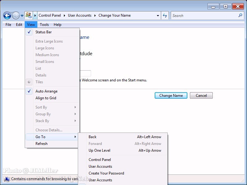Select Extra Large Icons view
Image resolution: width=247 pixels, height=185 pixels.
tap(52, 41)
